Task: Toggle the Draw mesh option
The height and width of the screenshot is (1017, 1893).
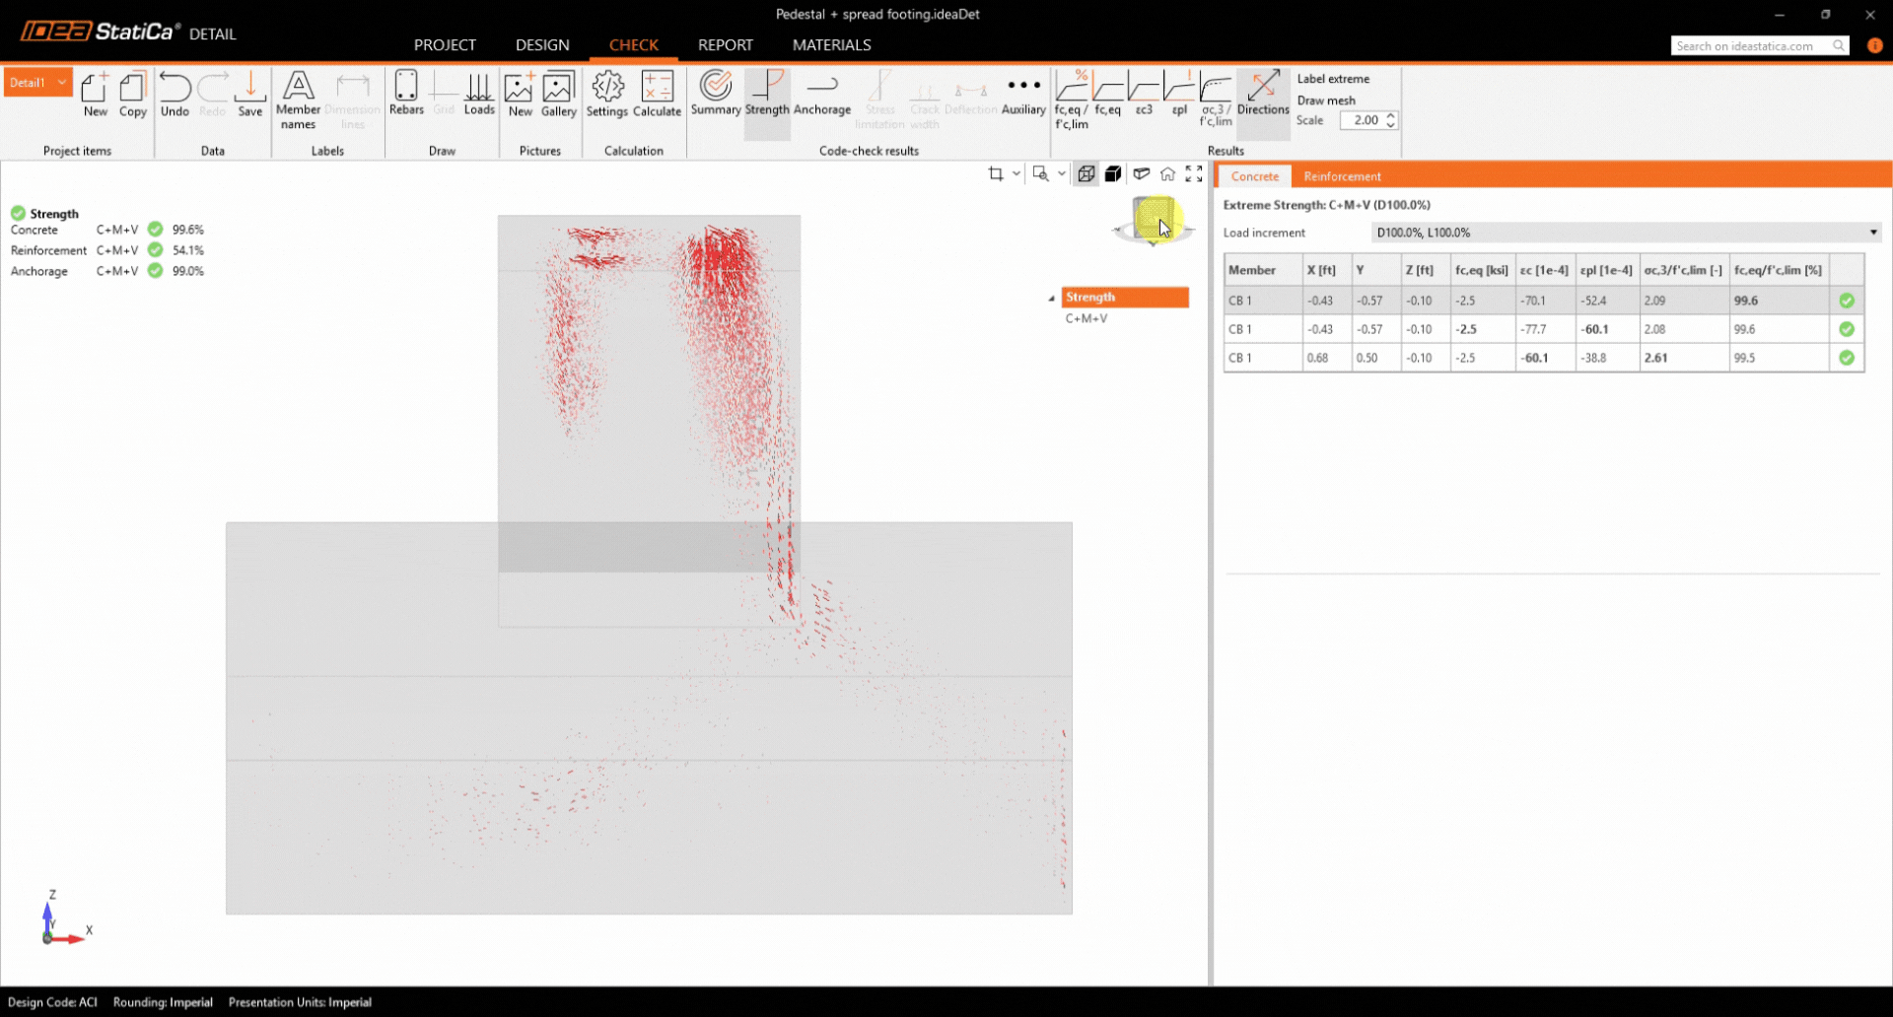Action: 1326,101
